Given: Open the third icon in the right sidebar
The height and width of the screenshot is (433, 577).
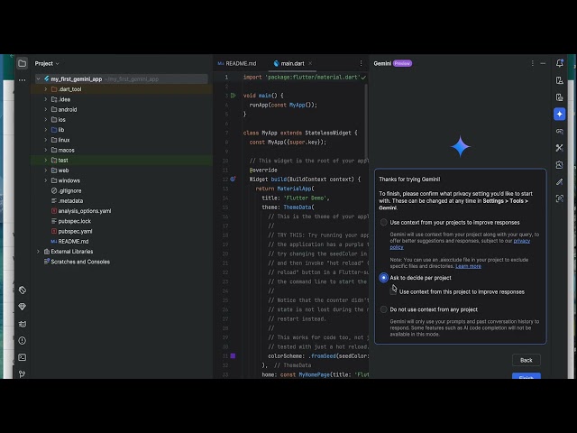Looking at the screenshot, I should [559, 97].
